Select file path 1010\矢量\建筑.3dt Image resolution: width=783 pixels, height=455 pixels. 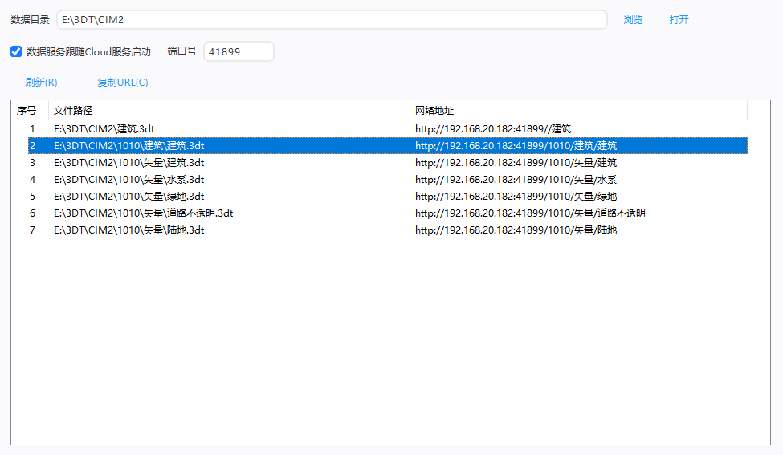[128, 163]
